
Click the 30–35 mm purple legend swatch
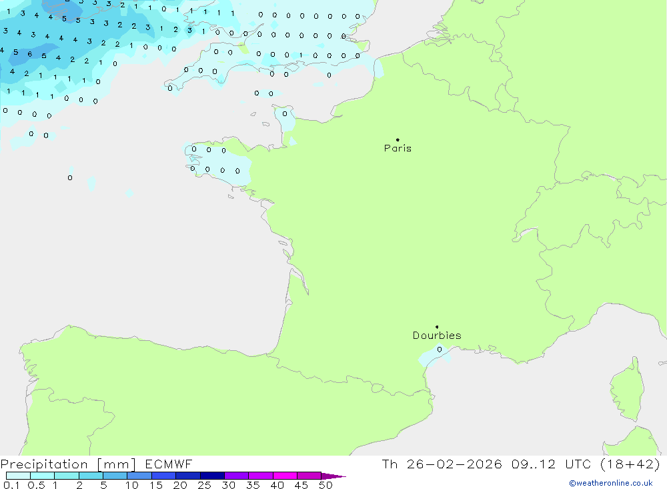tap(237, 476)
